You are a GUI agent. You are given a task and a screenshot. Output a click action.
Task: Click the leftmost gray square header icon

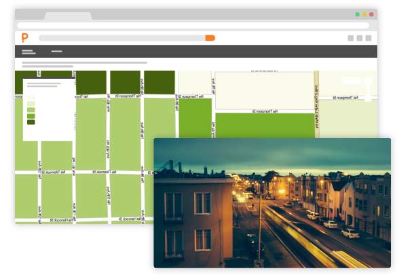351,38
